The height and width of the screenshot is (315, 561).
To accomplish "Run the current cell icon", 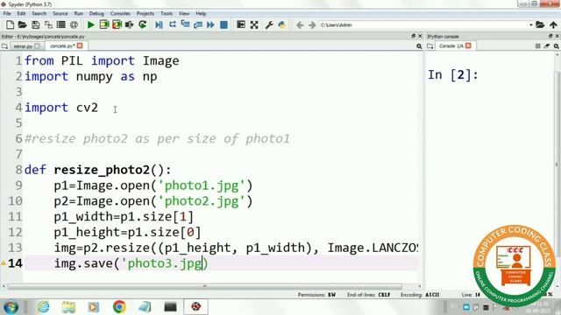I will (x=104, y=24).
